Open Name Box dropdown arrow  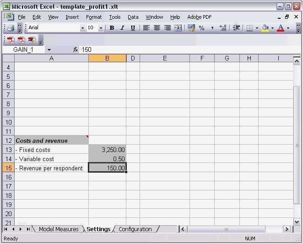[x=49, y=50]
